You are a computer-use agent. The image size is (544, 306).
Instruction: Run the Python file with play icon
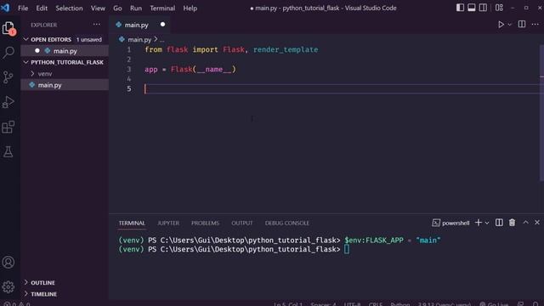pos(501,25)
